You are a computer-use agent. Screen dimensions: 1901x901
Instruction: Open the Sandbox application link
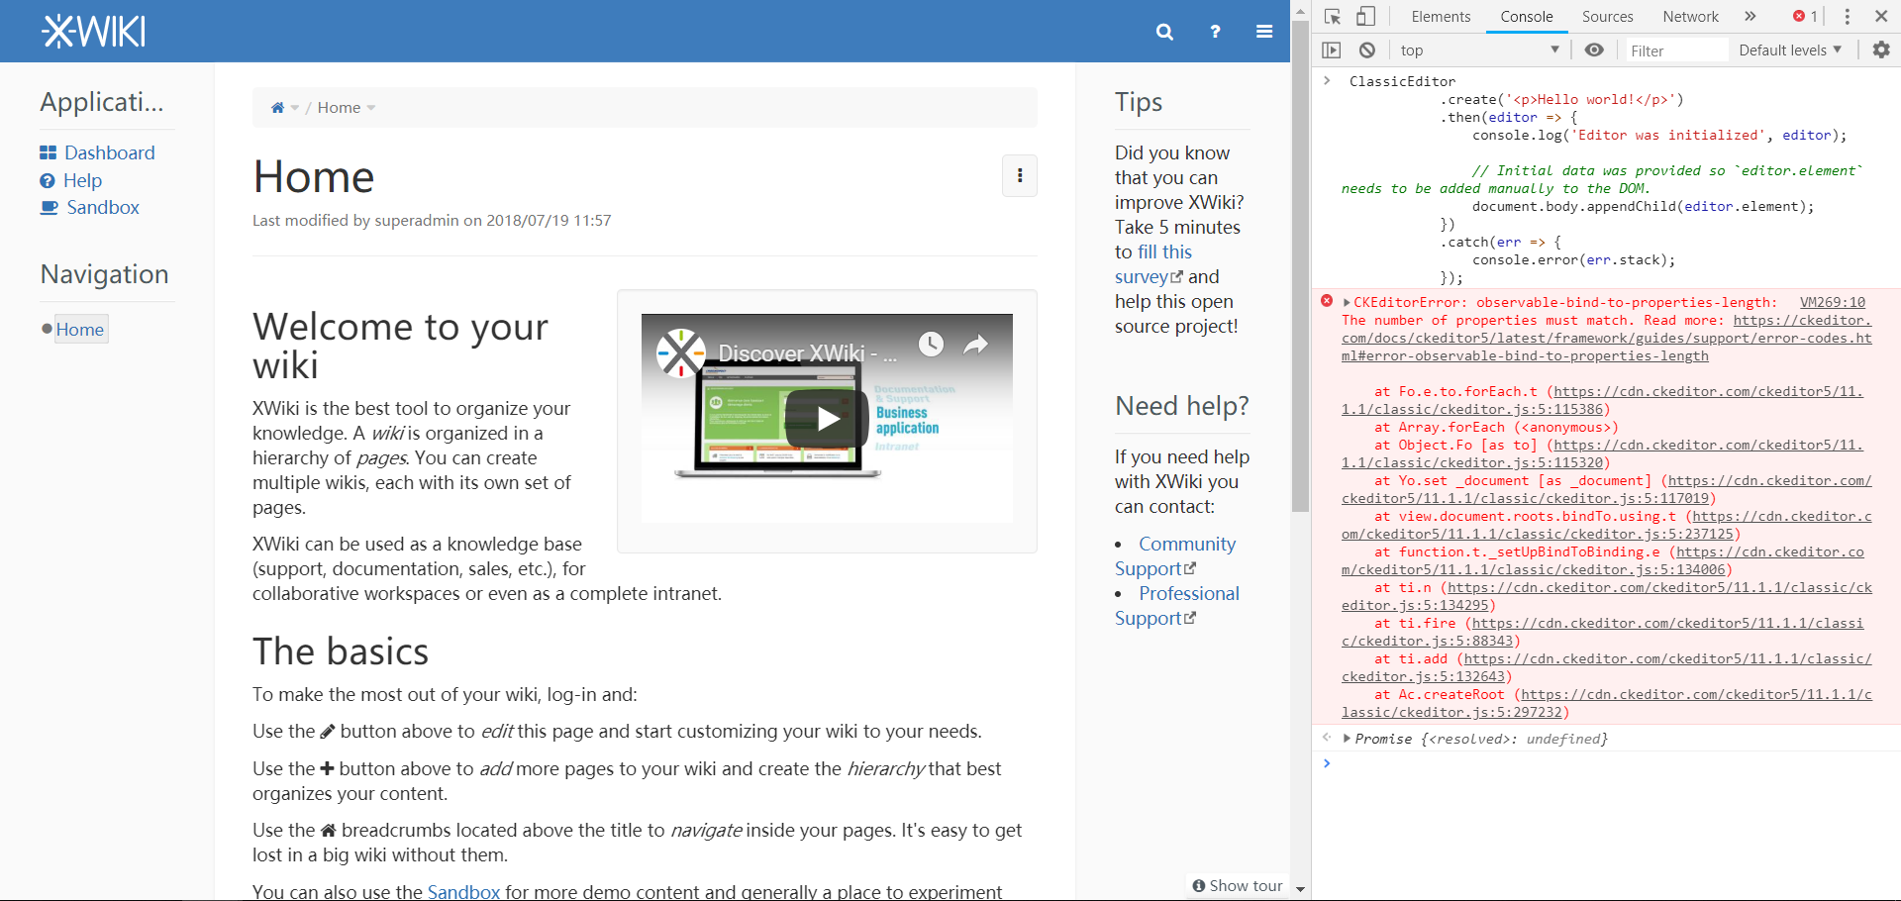(x=103, y=207)
